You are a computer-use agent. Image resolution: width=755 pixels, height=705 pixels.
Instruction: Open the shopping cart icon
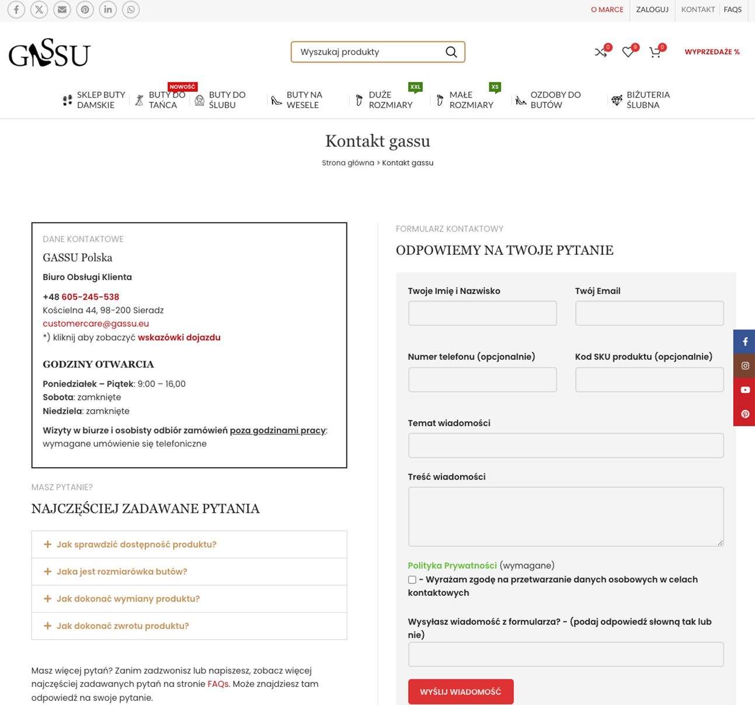click(x=655, y=53)
